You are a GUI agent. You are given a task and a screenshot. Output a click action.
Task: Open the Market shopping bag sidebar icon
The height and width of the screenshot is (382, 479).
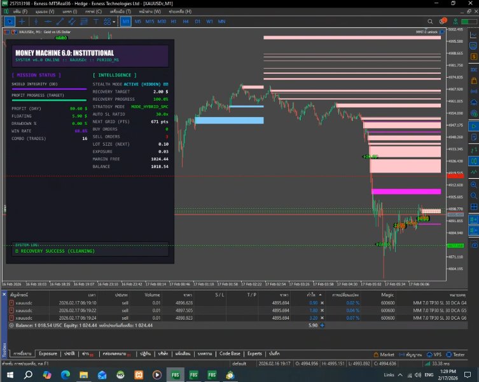[474, 81]
